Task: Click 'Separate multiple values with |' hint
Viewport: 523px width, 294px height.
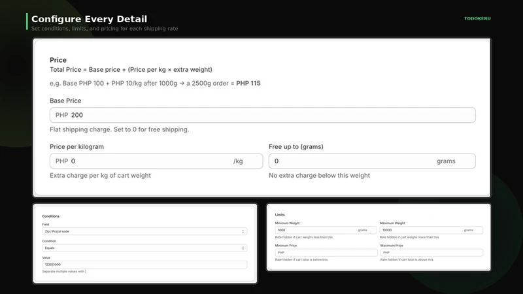Action: coord(64,272)
